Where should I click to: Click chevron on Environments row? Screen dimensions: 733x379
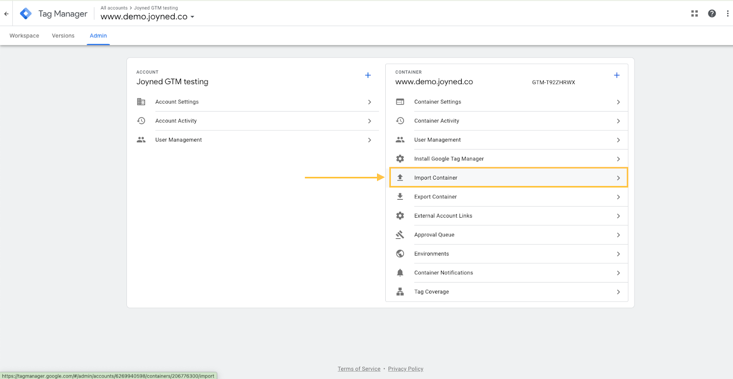coord(618,254)
